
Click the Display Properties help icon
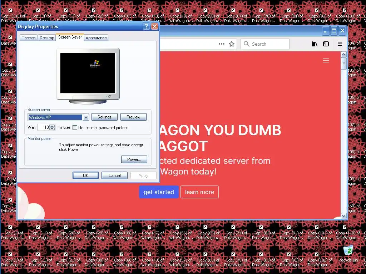[146, 26]
